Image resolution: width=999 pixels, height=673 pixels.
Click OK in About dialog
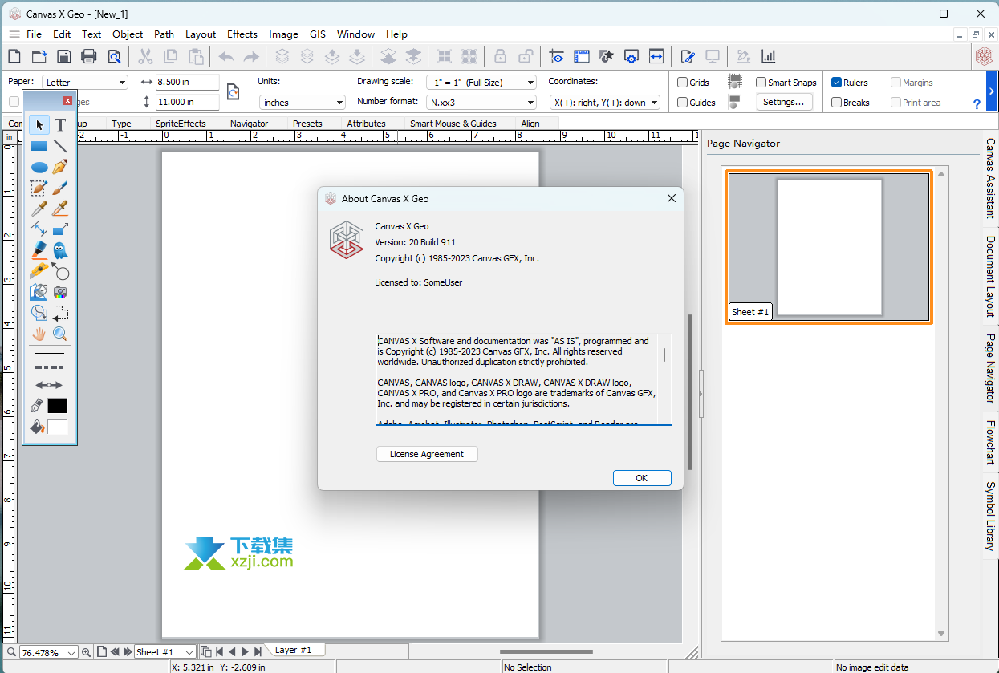pos(642,478)
